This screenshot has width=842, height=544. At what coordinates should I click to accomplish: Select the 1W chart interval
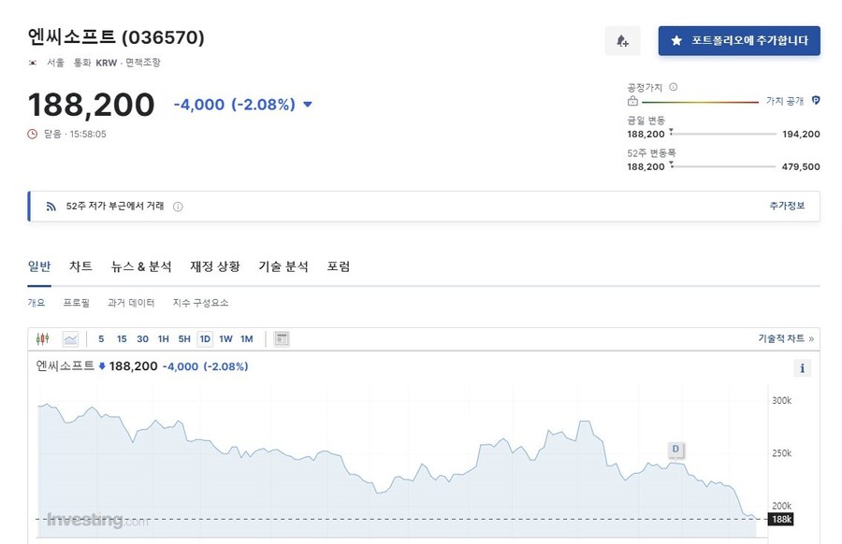click(225, 338)
